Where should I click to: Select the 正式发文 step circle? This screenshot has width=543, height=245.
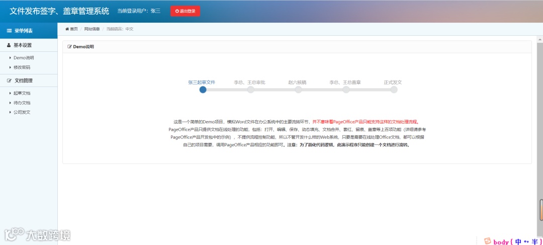click(394, 90)
